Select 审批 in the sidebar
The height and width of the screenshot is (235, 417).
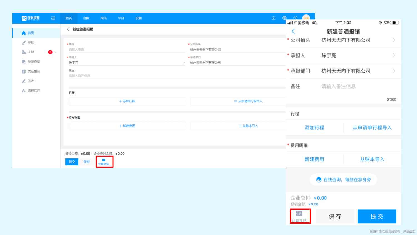[x=31, y=43]
